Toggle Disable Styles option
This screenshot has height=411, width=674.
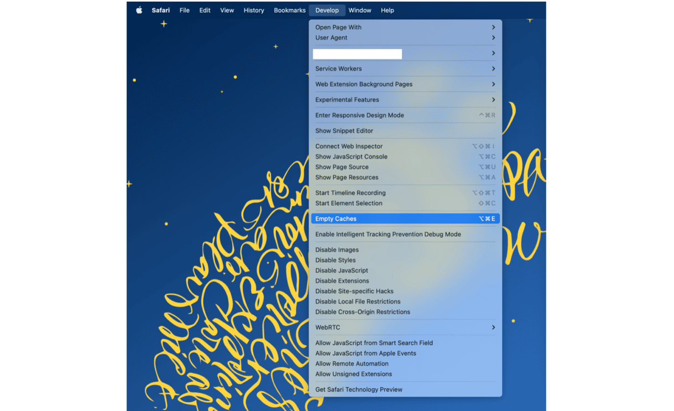[x=405, y=260]
